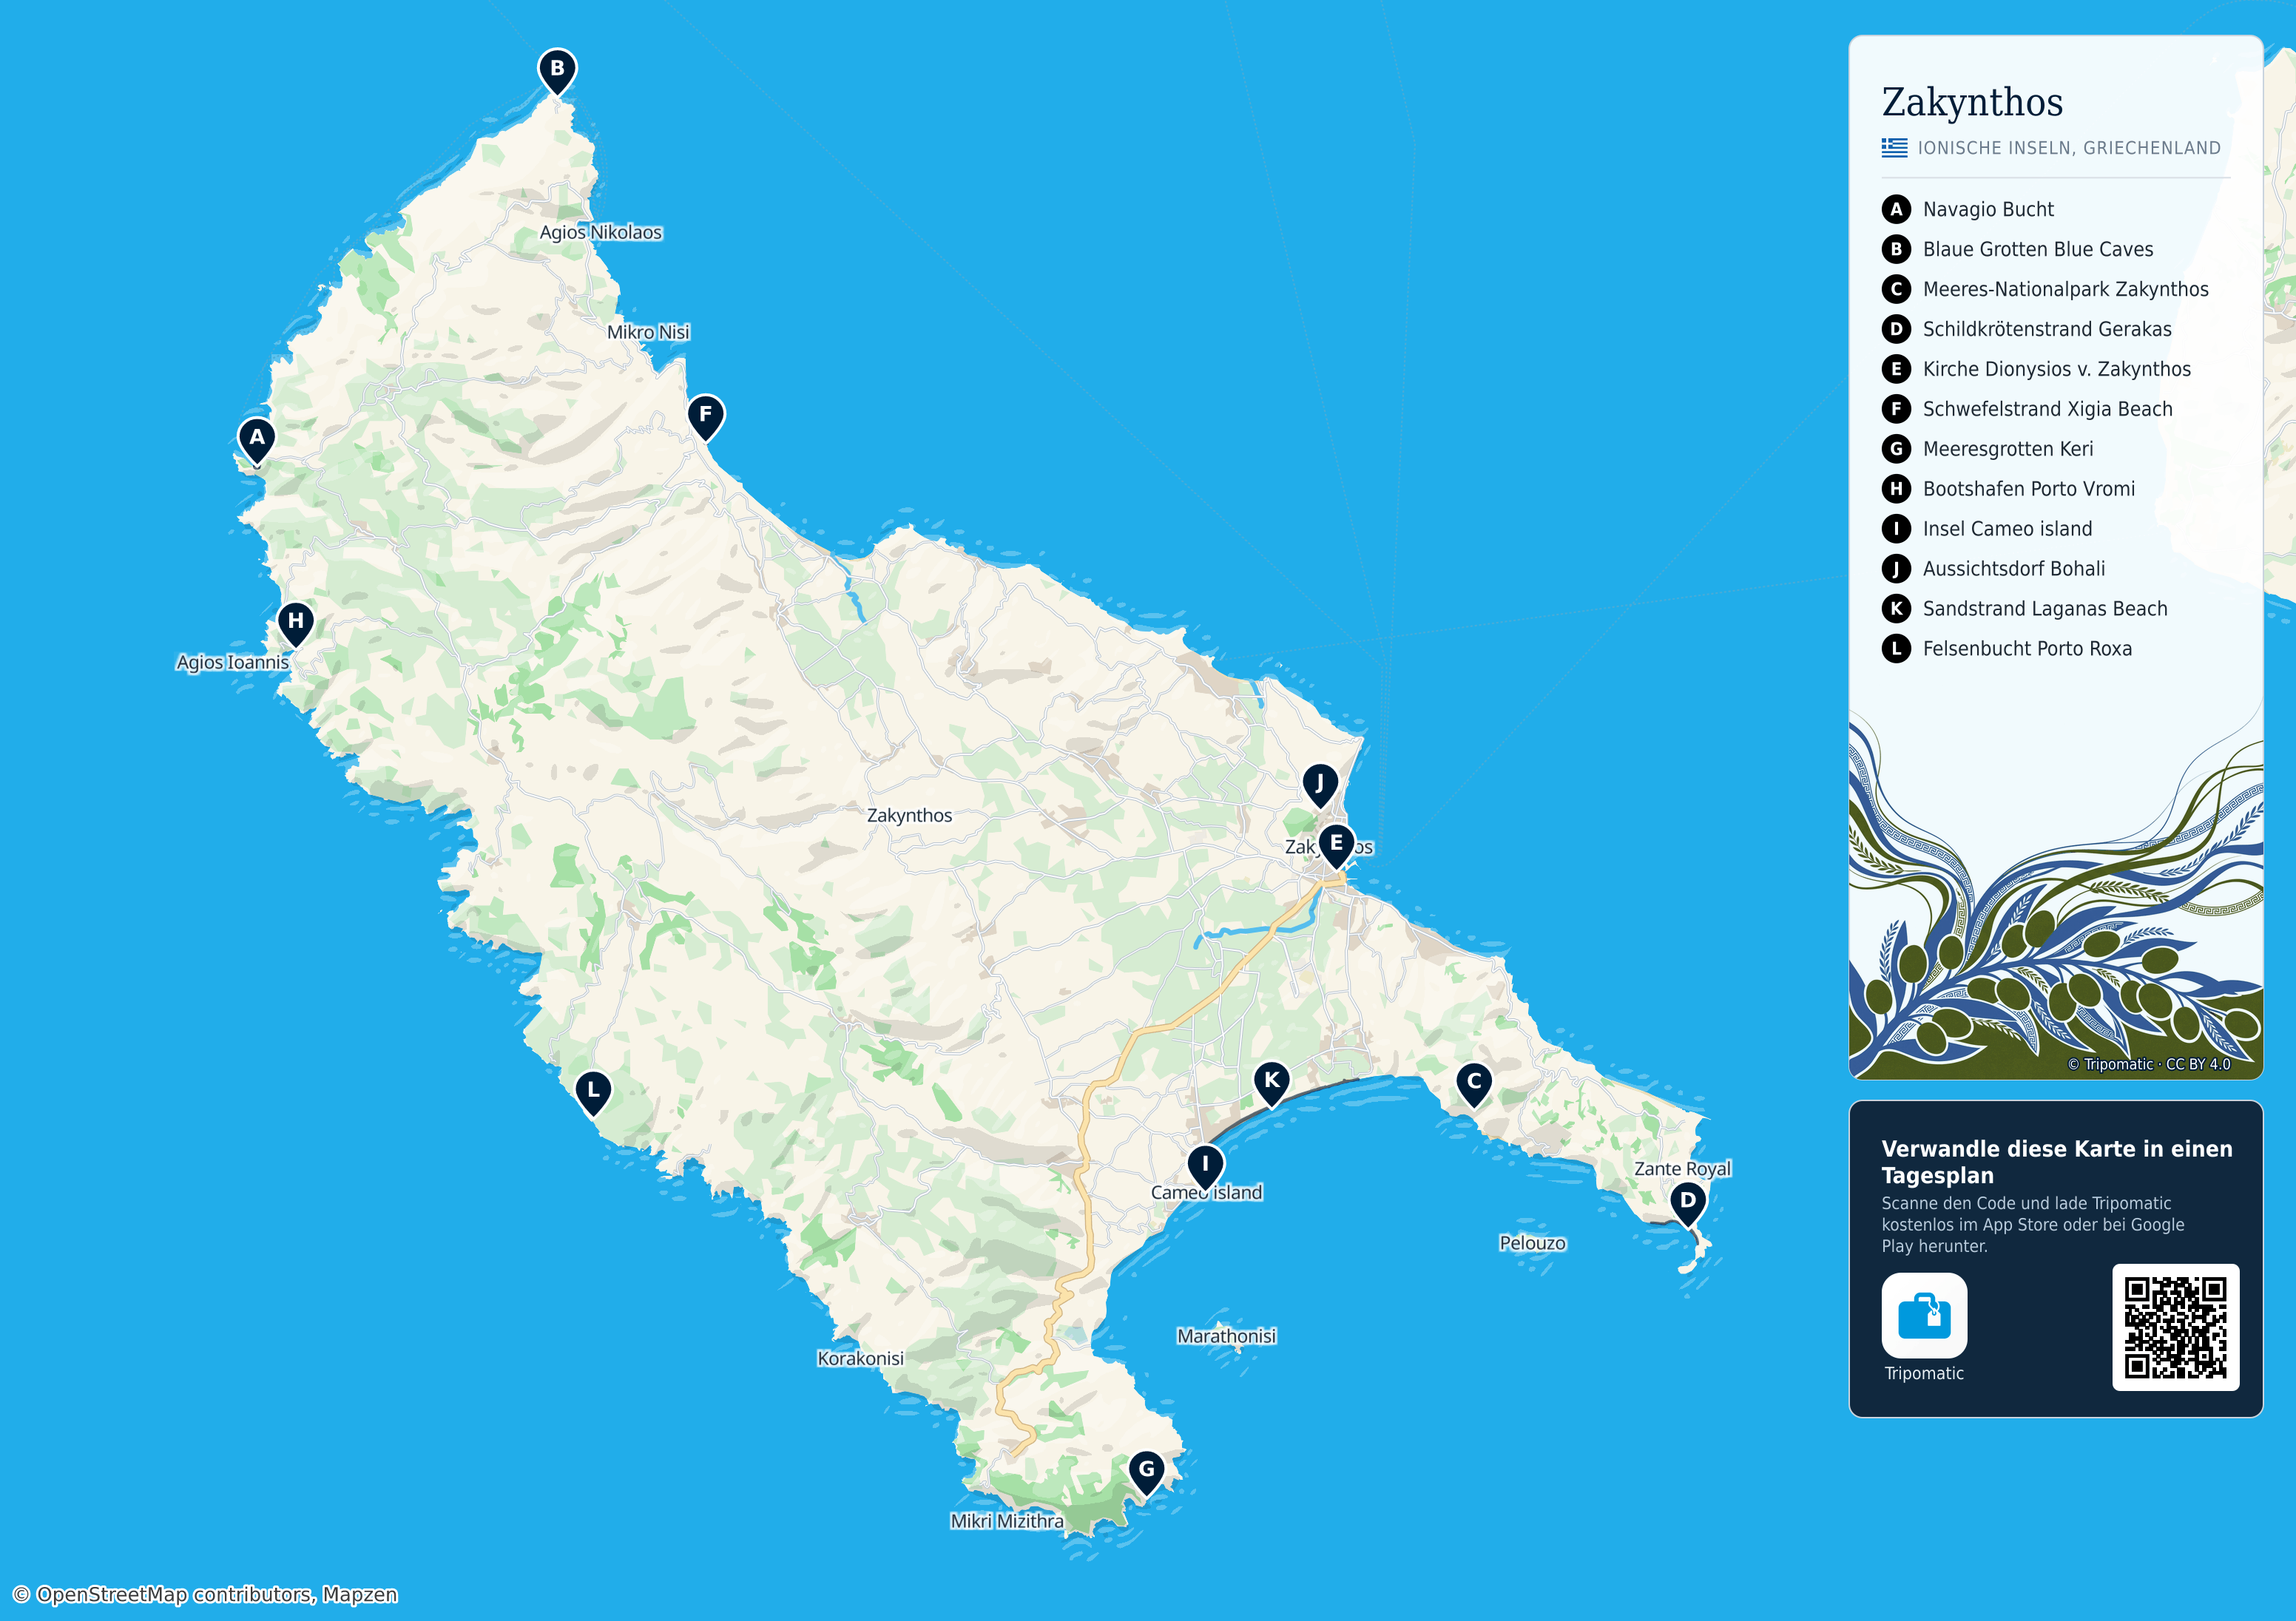Viewport: 2296px width, 1621px height.
Task: Select 'Navagio Bucht' in the legend
Action: 1988,209
